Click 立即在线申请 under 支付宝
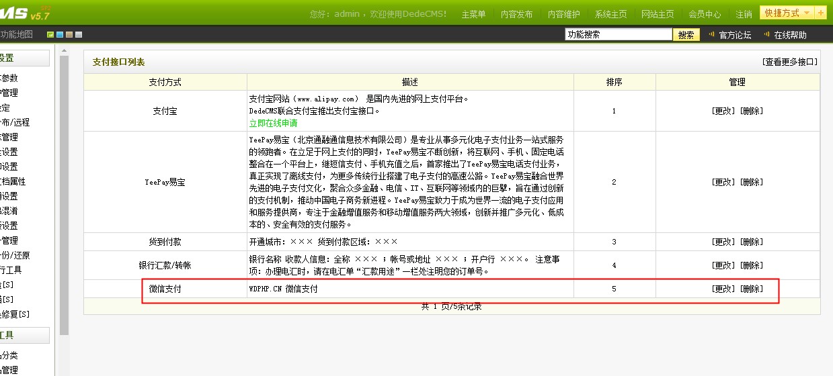The height and width of the screenshot is (376, 833). pyautogui.click(x=273, y=123)
